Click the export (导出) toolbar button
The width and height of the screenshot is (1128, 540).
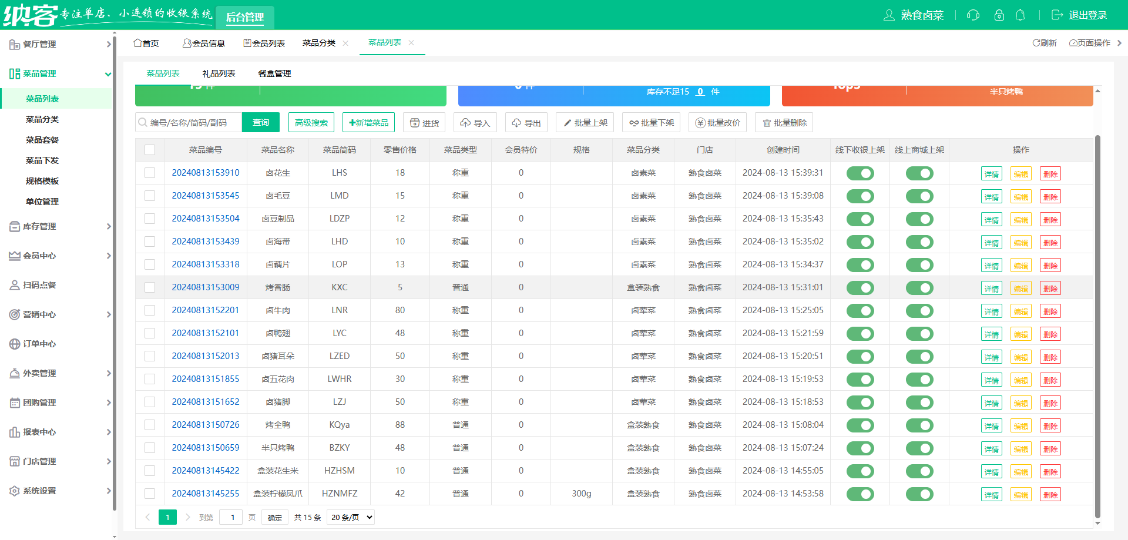pos(526,123)
